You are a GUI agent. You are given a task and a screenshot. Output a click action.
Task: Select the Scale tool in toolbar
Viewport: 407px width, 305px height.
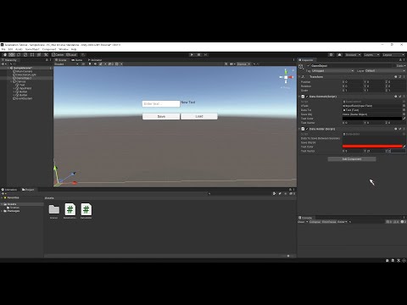(x=25, y=54)
